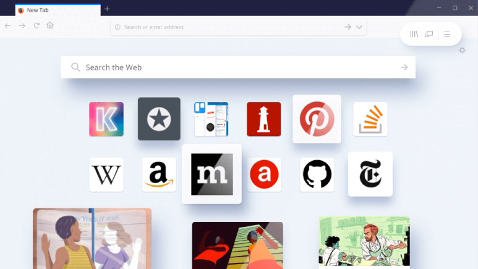This screenshot has height=269, width=478.
Task: Go forward with the forward arrow
Action: (22, 26)
